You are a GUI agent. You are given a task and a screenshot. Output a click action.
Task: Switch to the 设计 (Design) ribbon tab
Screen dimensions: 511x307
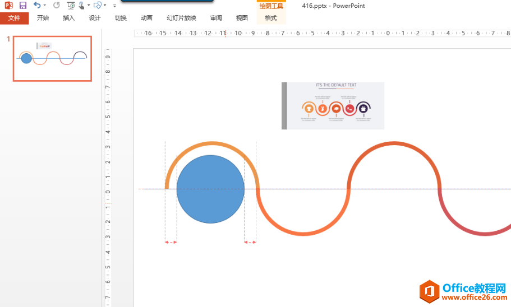click(x=95, y=18)
